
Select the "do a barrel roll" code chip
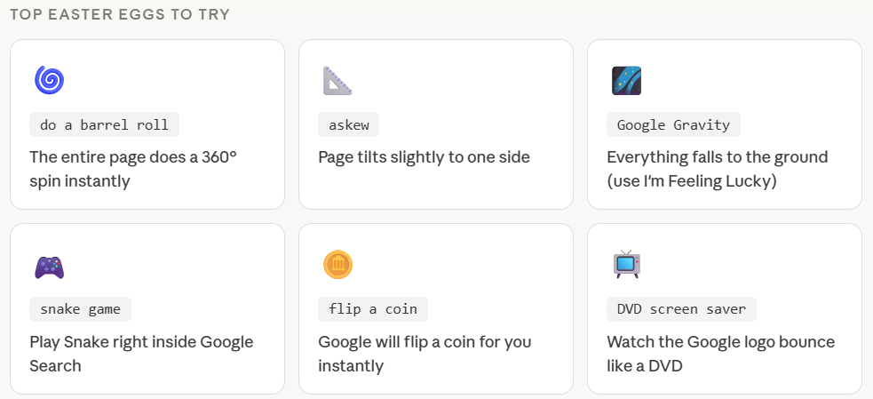pos(104,124)
